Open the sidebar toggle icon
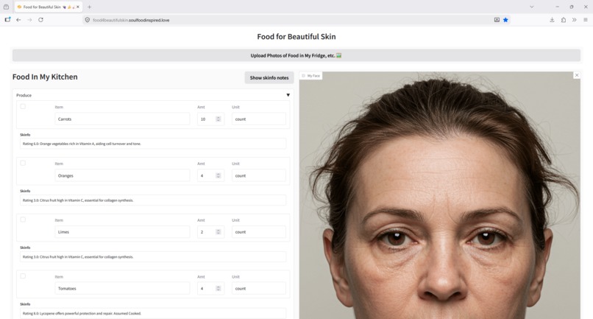 (x=7, y=20)
